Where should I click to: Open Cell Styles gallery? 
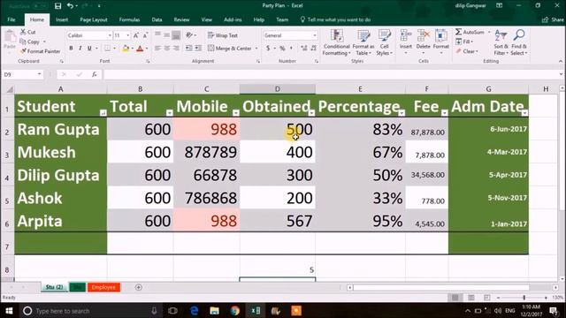click(x=384, y=42)
